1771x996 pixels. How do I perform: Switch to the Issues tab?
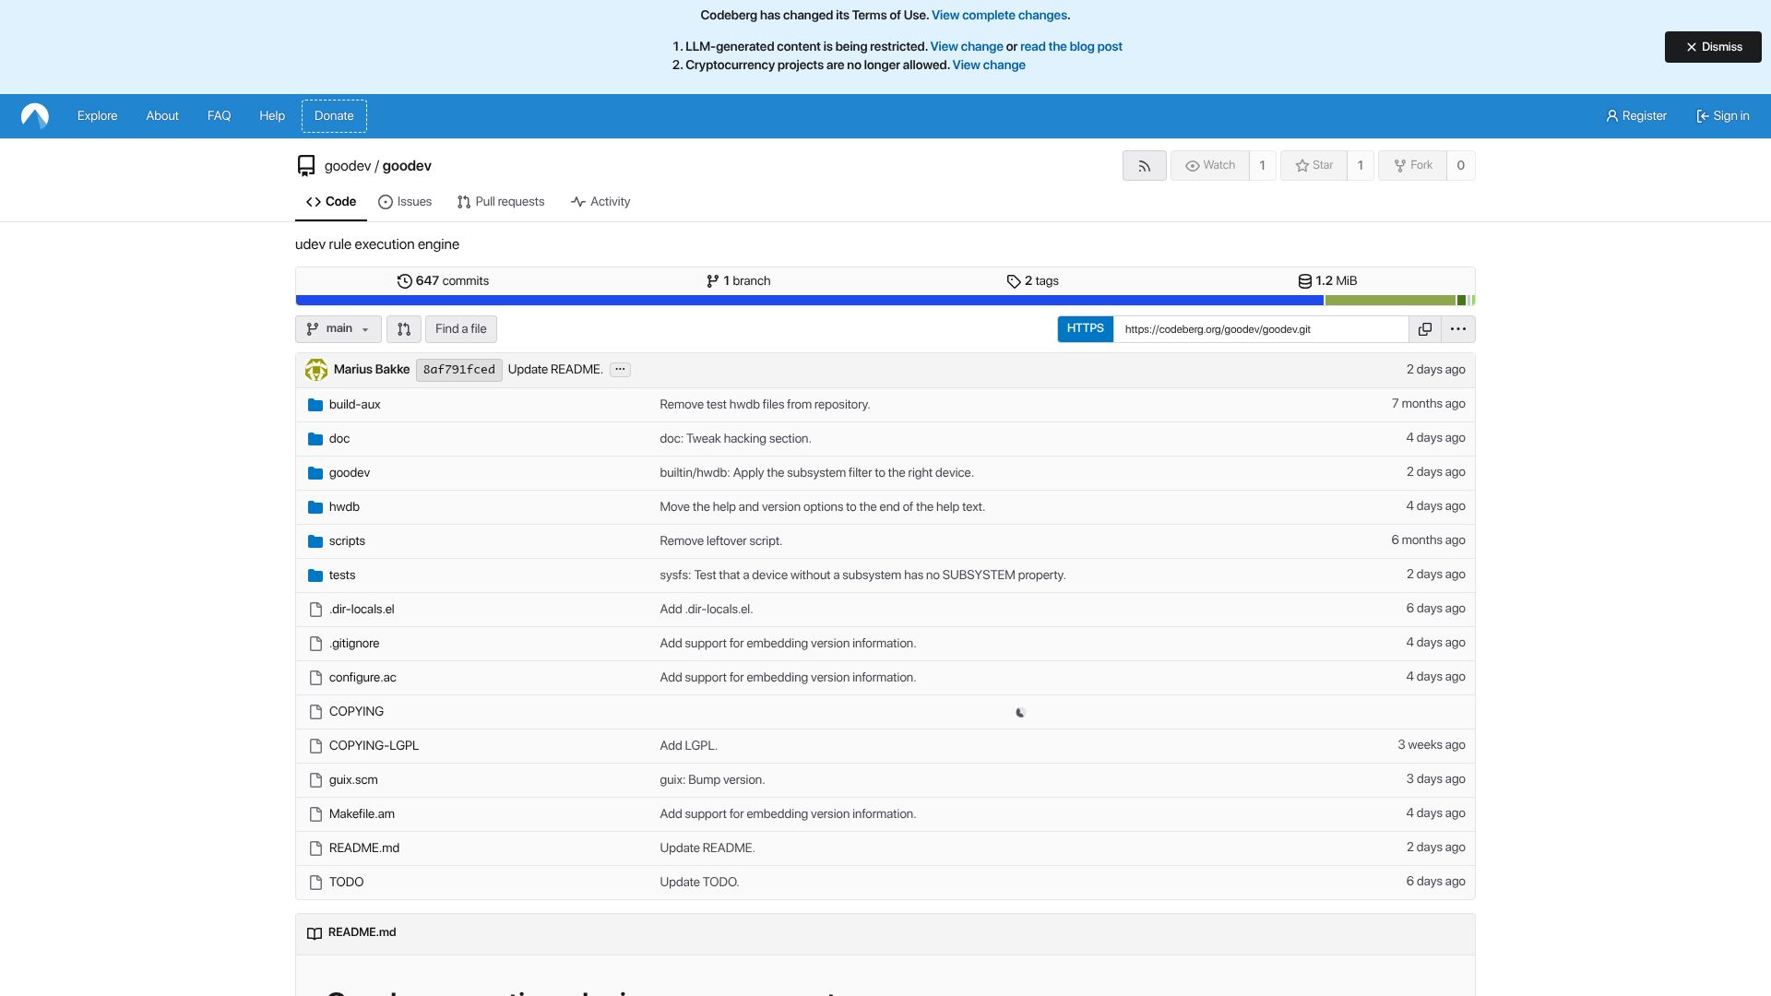pyautogui.click(x=405, y=202)
